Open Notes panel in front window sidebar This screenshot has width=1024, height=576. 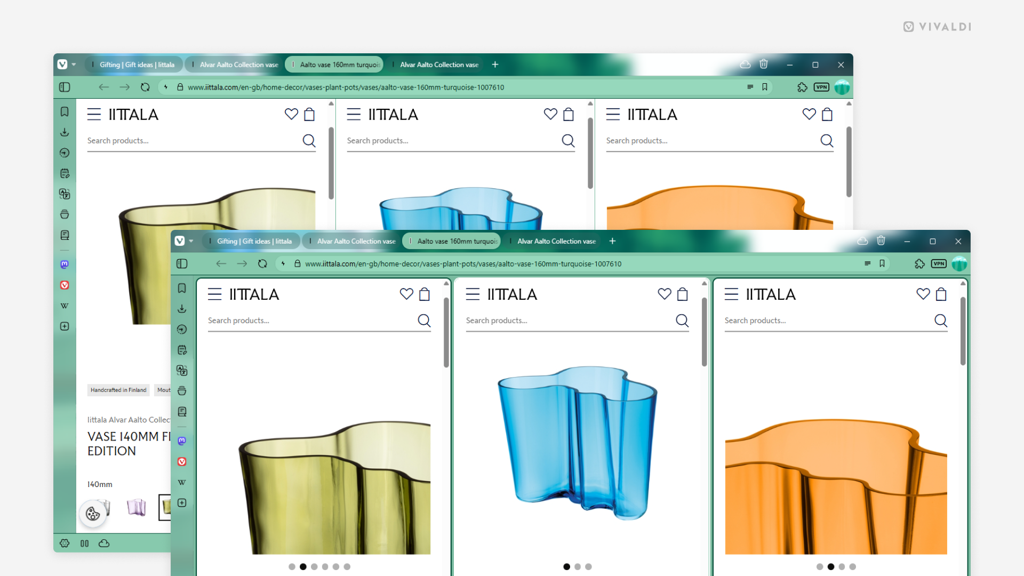coord(182,350)
